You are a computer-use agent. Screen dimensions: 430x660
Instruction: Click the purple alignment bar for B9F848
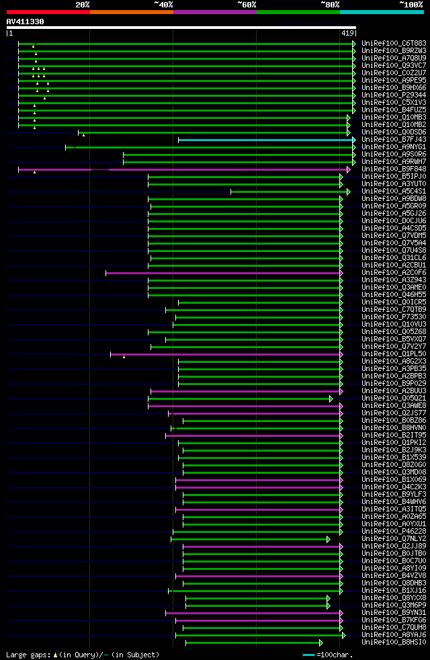(x=183, y=169)
